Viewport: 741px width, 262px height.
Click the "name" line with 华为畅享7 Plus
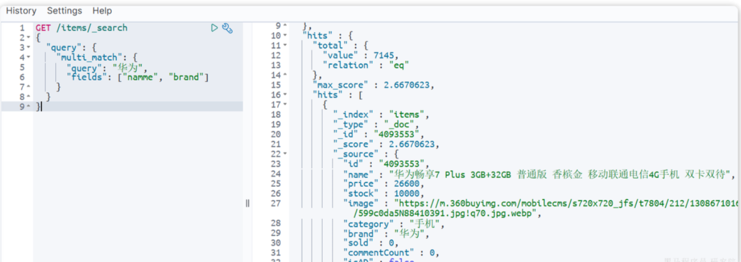pyautogui.click(x=539, y=174)
